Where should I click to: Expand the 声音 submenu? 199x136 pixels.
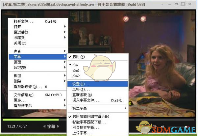[x=38, y=51]
